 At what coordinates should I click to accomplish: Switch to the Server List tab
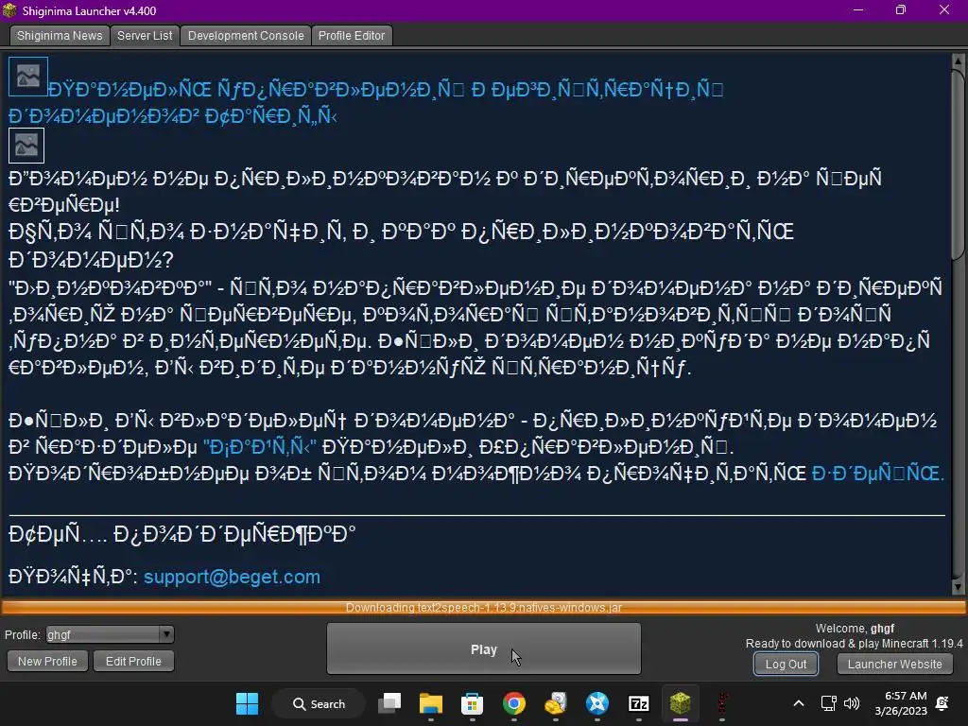click(x=145, y=35)
